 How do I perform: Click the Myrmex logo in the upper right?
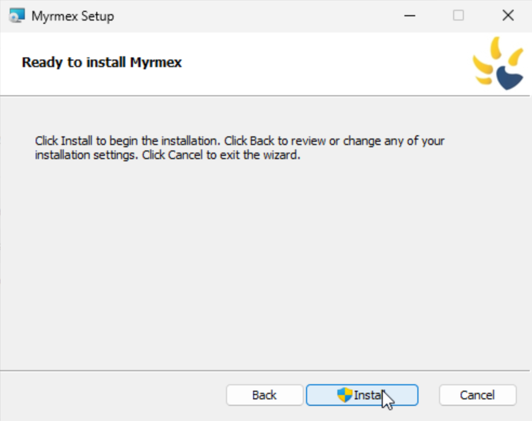pyautogui.click(x=499, y=63)
